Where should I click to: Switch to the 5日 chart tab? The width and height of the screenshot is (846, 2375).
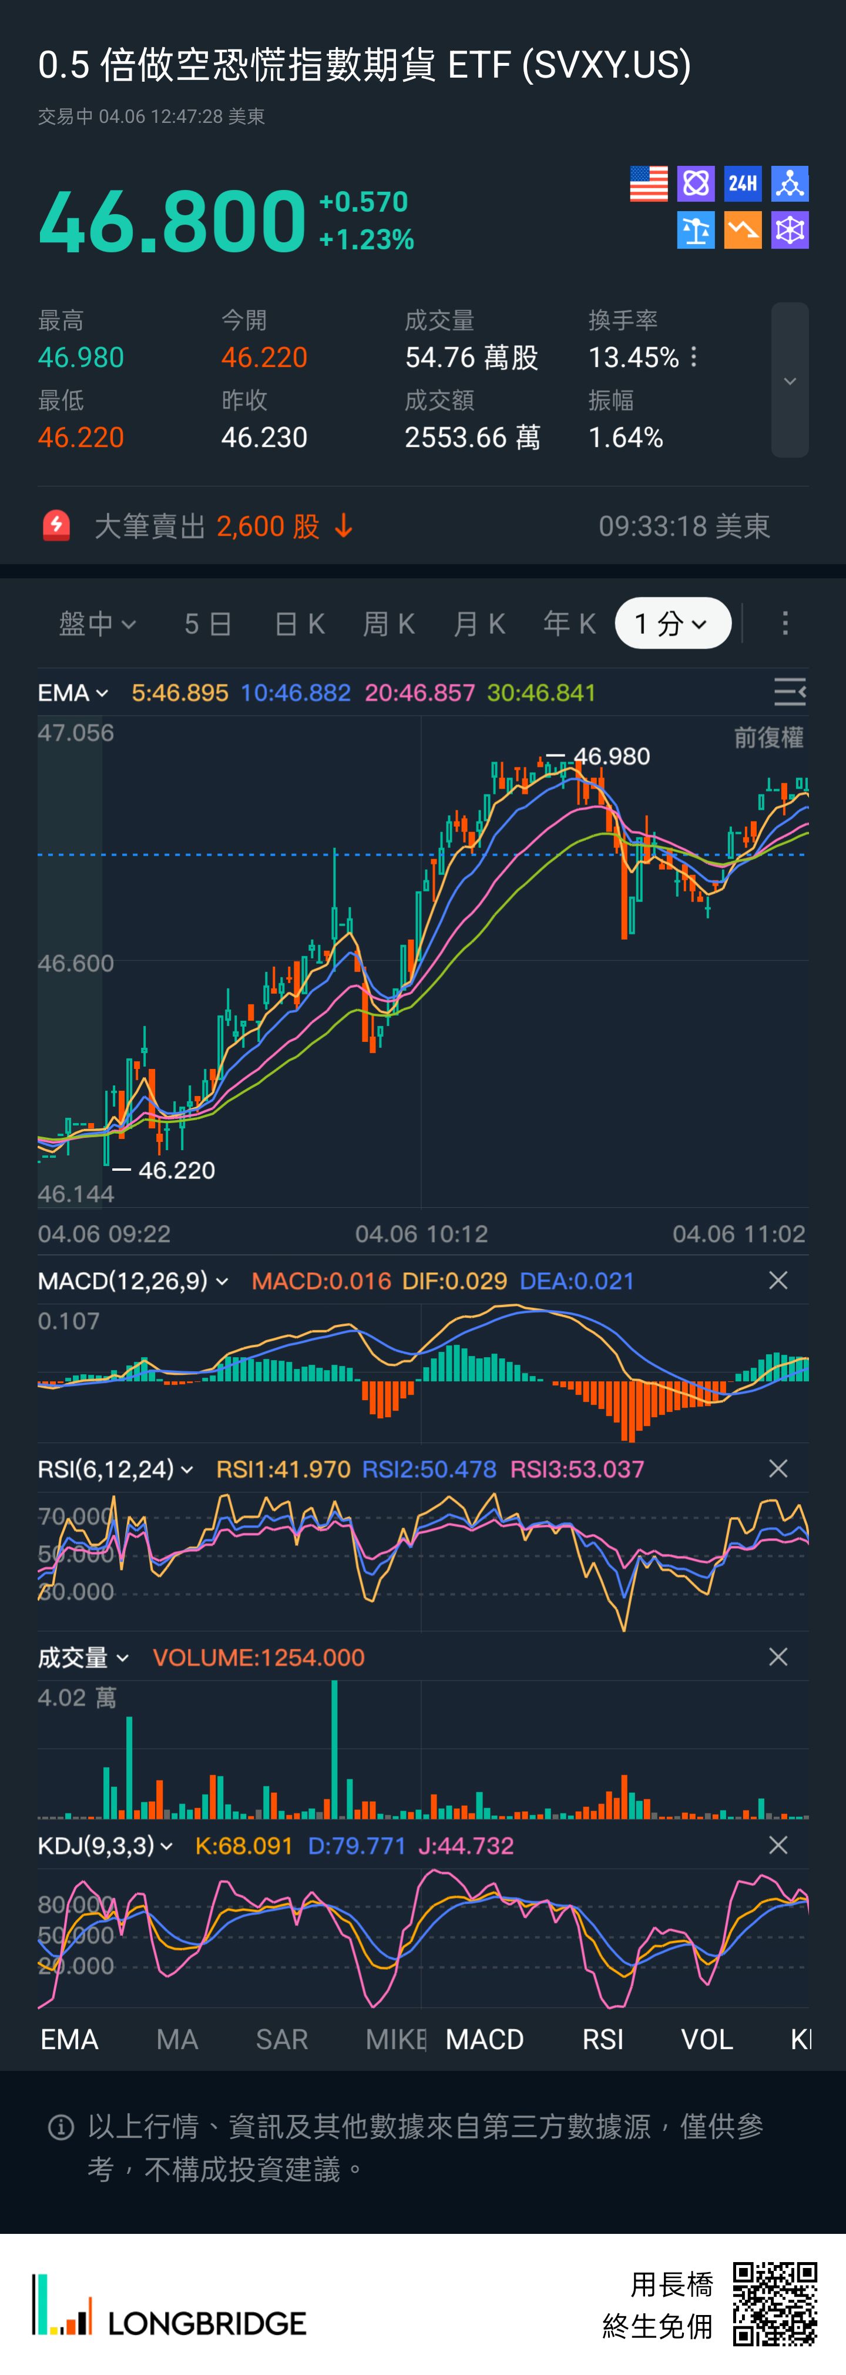click(207, 623)
